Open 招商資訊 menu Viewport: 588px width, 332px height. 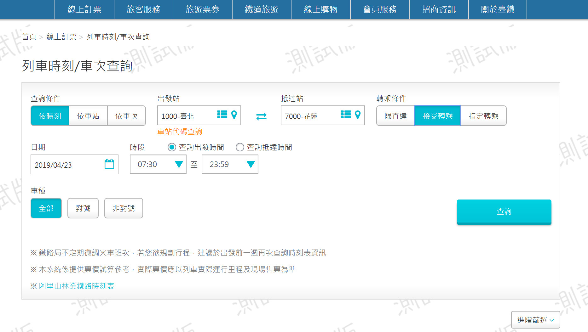point(439,9)
